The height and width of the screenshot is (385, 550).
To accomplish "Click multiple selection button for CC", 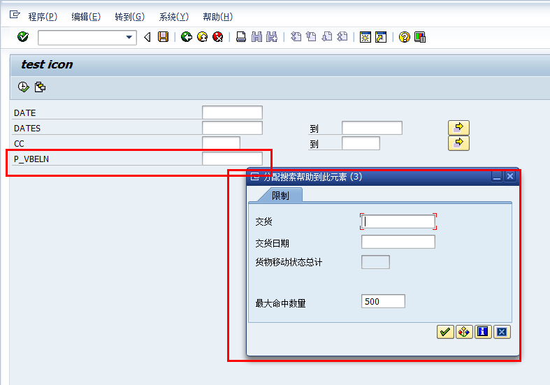I will (x=458, y=143).
